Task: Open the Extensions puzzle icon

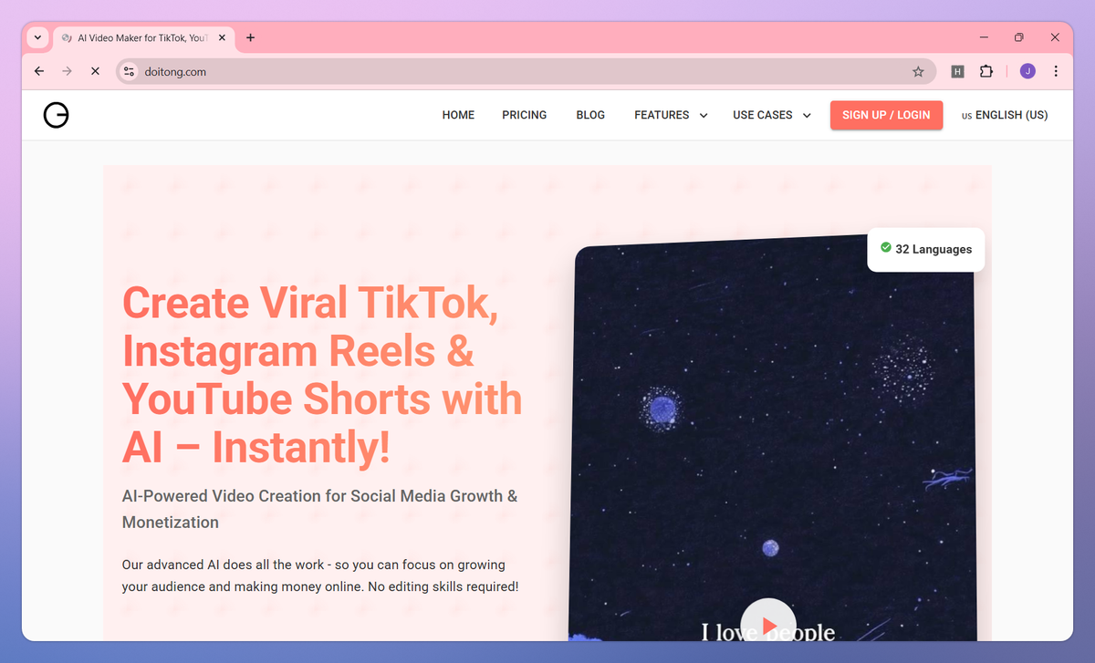Action: click(x=986, y=71)
